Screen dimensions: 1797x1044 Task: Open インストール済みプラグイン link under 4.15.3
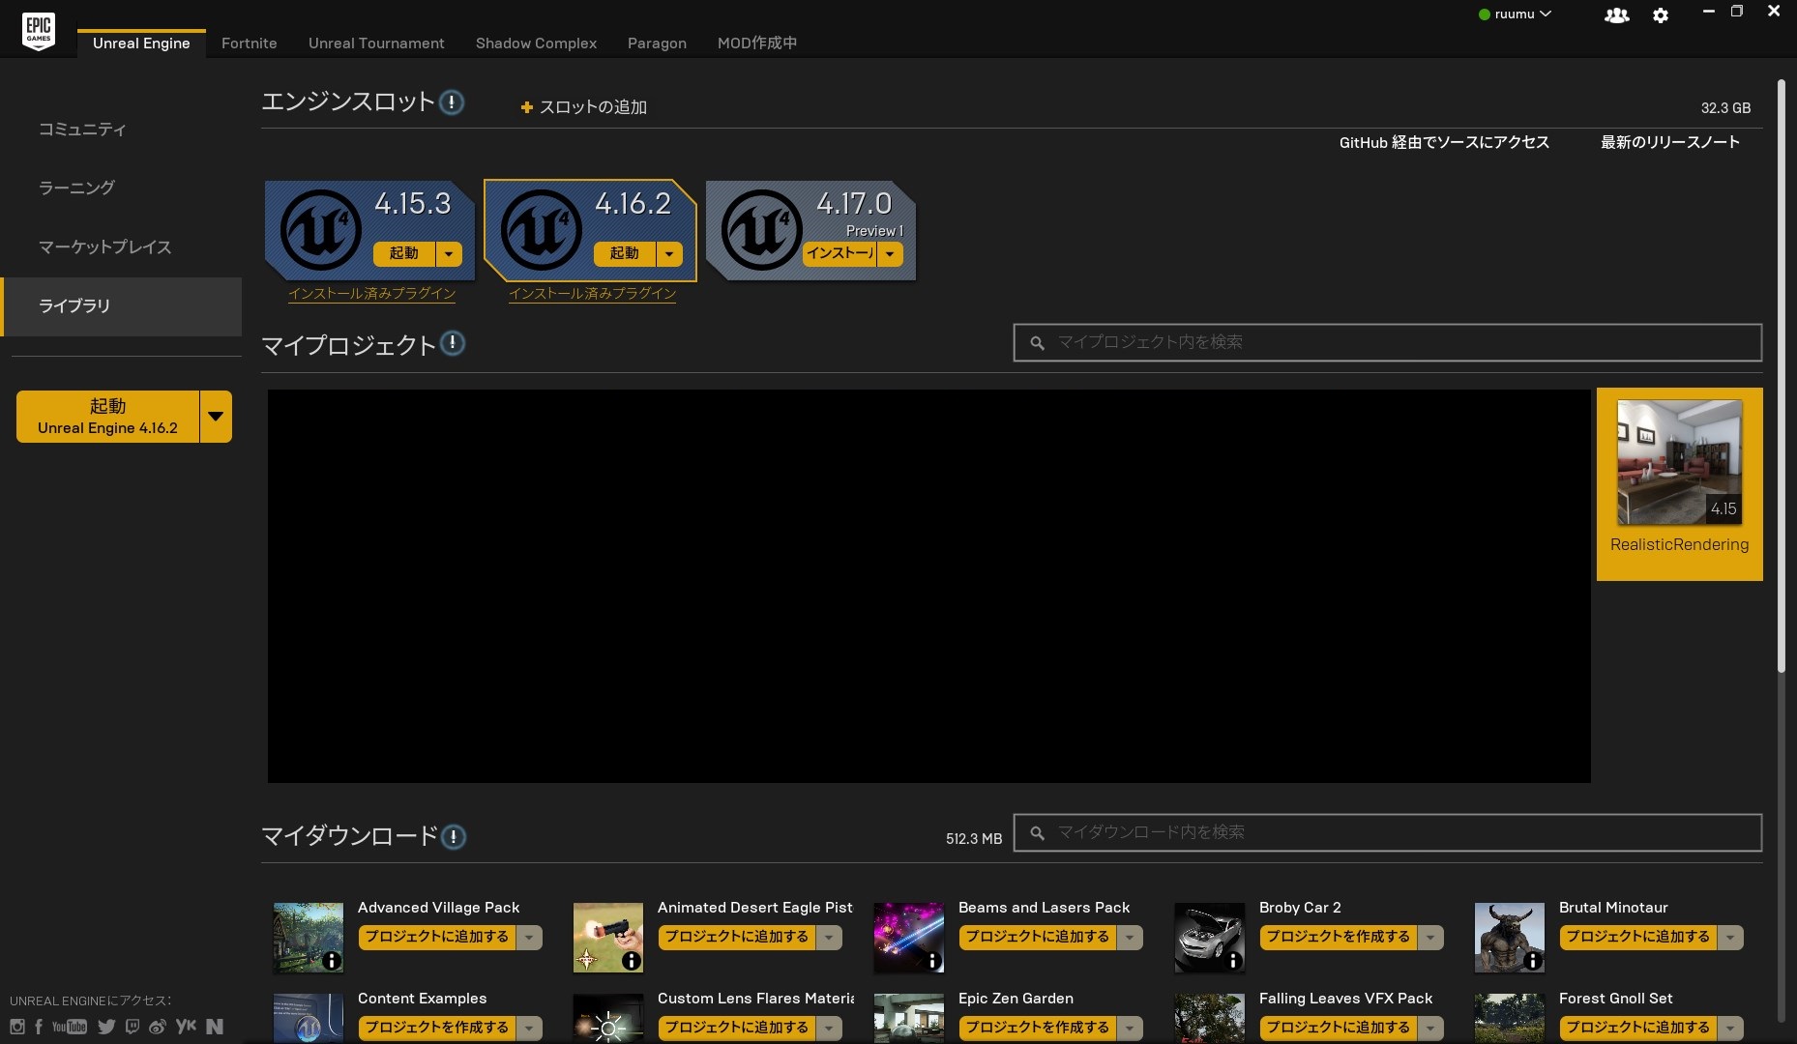click(372, 294)
